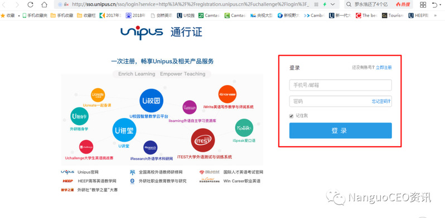Click the green lightning speed-mode icon
445x218 pixels.
point(325,4)
